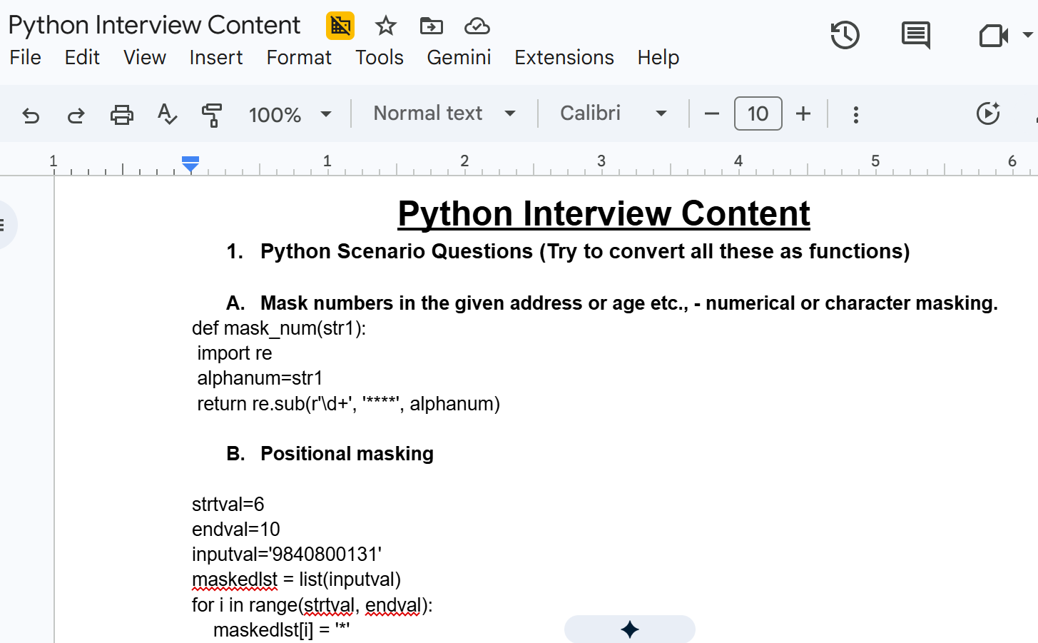
Task: Open the Insert menu
Action: (216, 57)
